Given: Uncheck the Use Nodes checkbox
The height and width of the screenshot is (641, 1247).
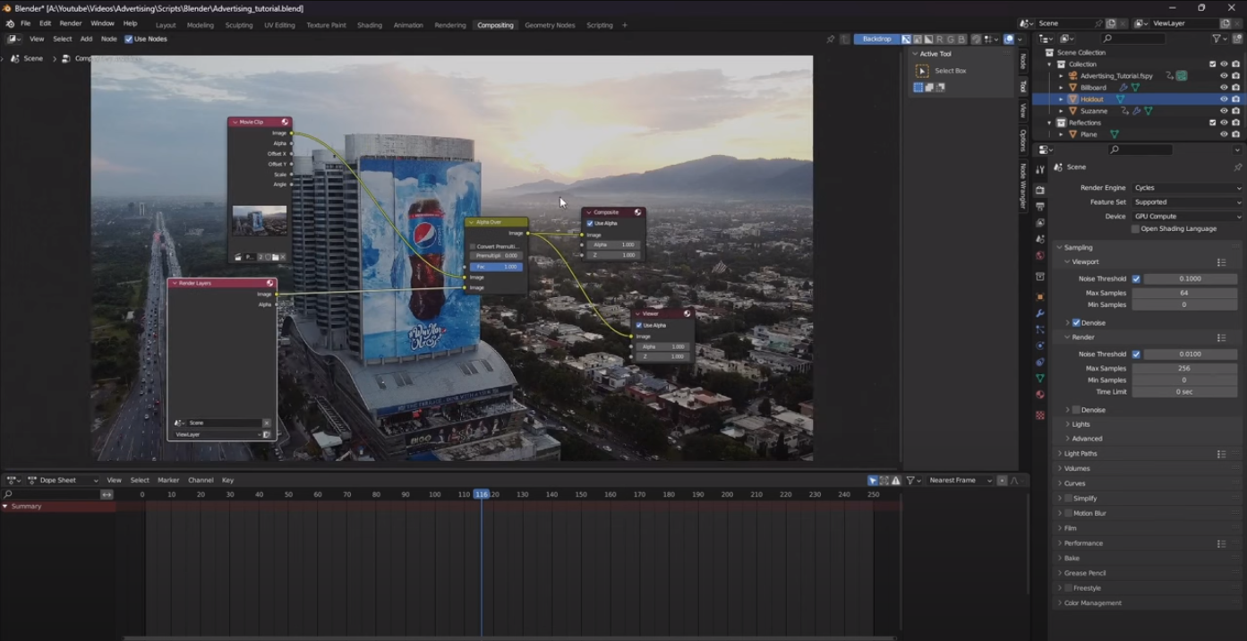Looking at the screenshot, I should point(129,39).
